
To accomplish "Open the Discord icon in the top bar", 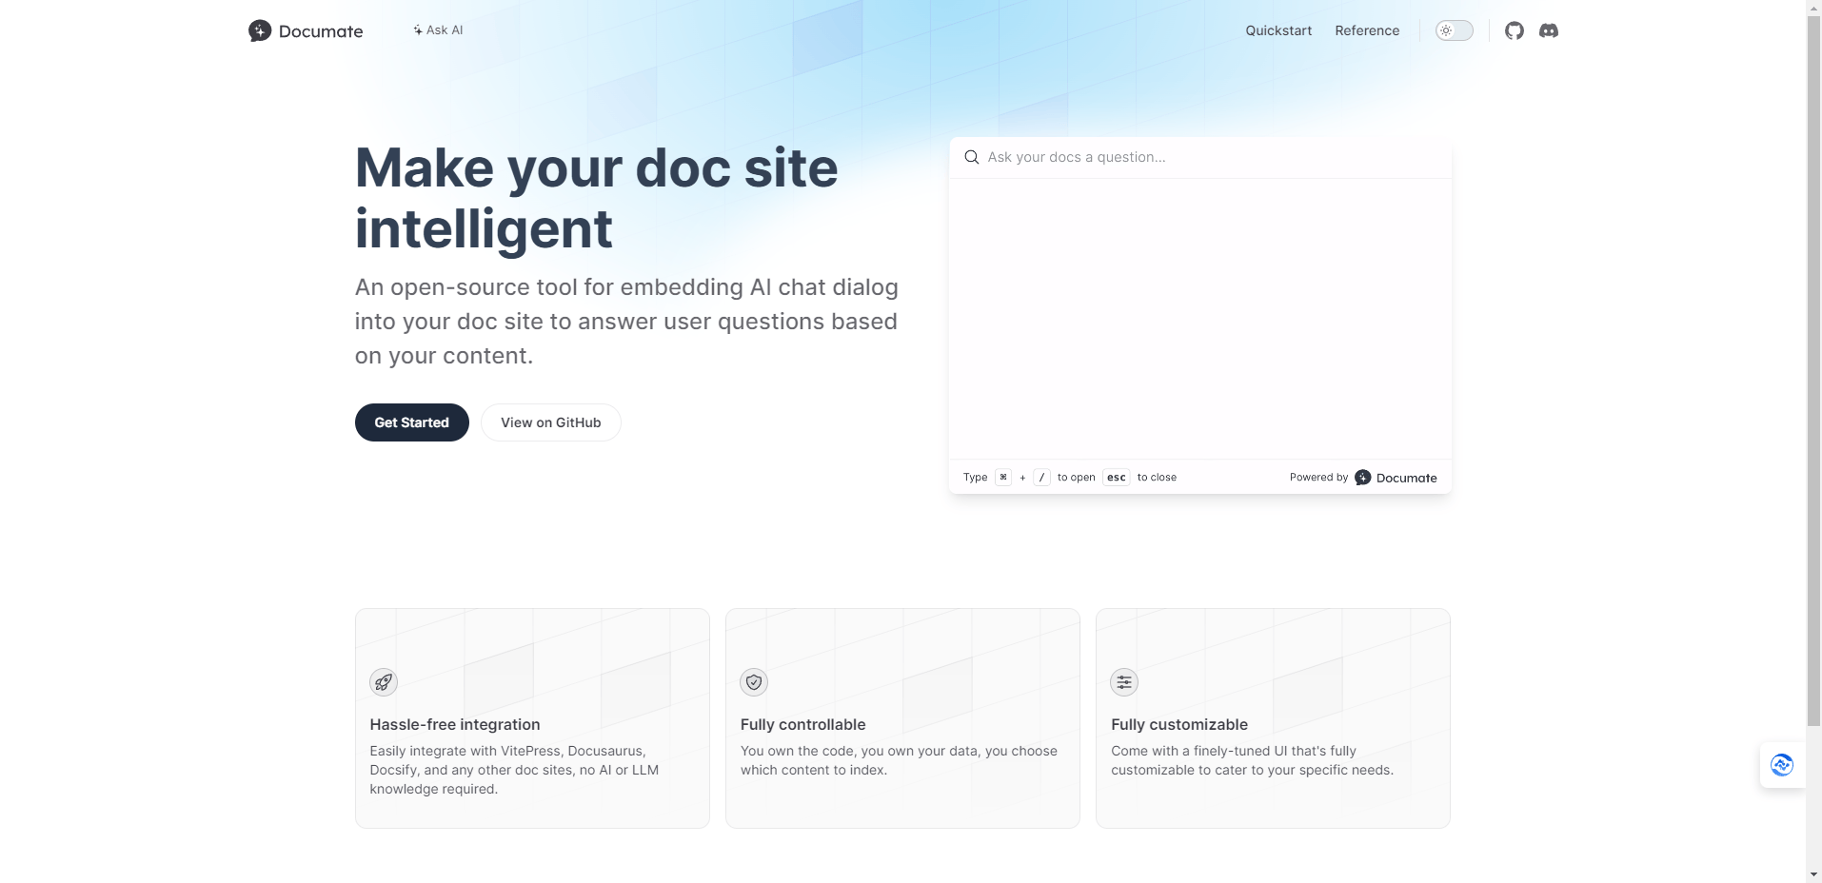I will coord(1550,29).
